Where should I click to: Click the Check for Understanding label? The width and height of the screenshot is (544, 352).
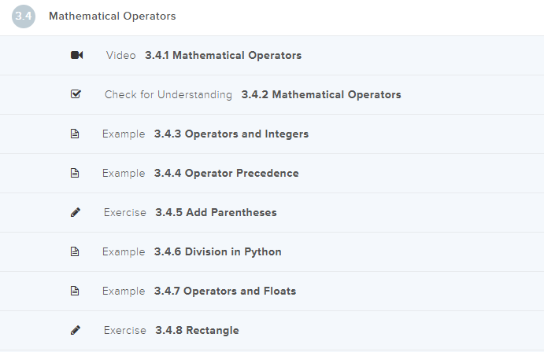[x=168, y=95]
